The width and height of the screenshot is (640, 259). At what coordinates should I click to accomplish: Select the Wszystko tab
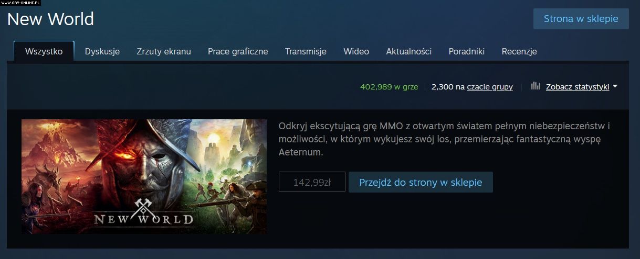[44, 51]
